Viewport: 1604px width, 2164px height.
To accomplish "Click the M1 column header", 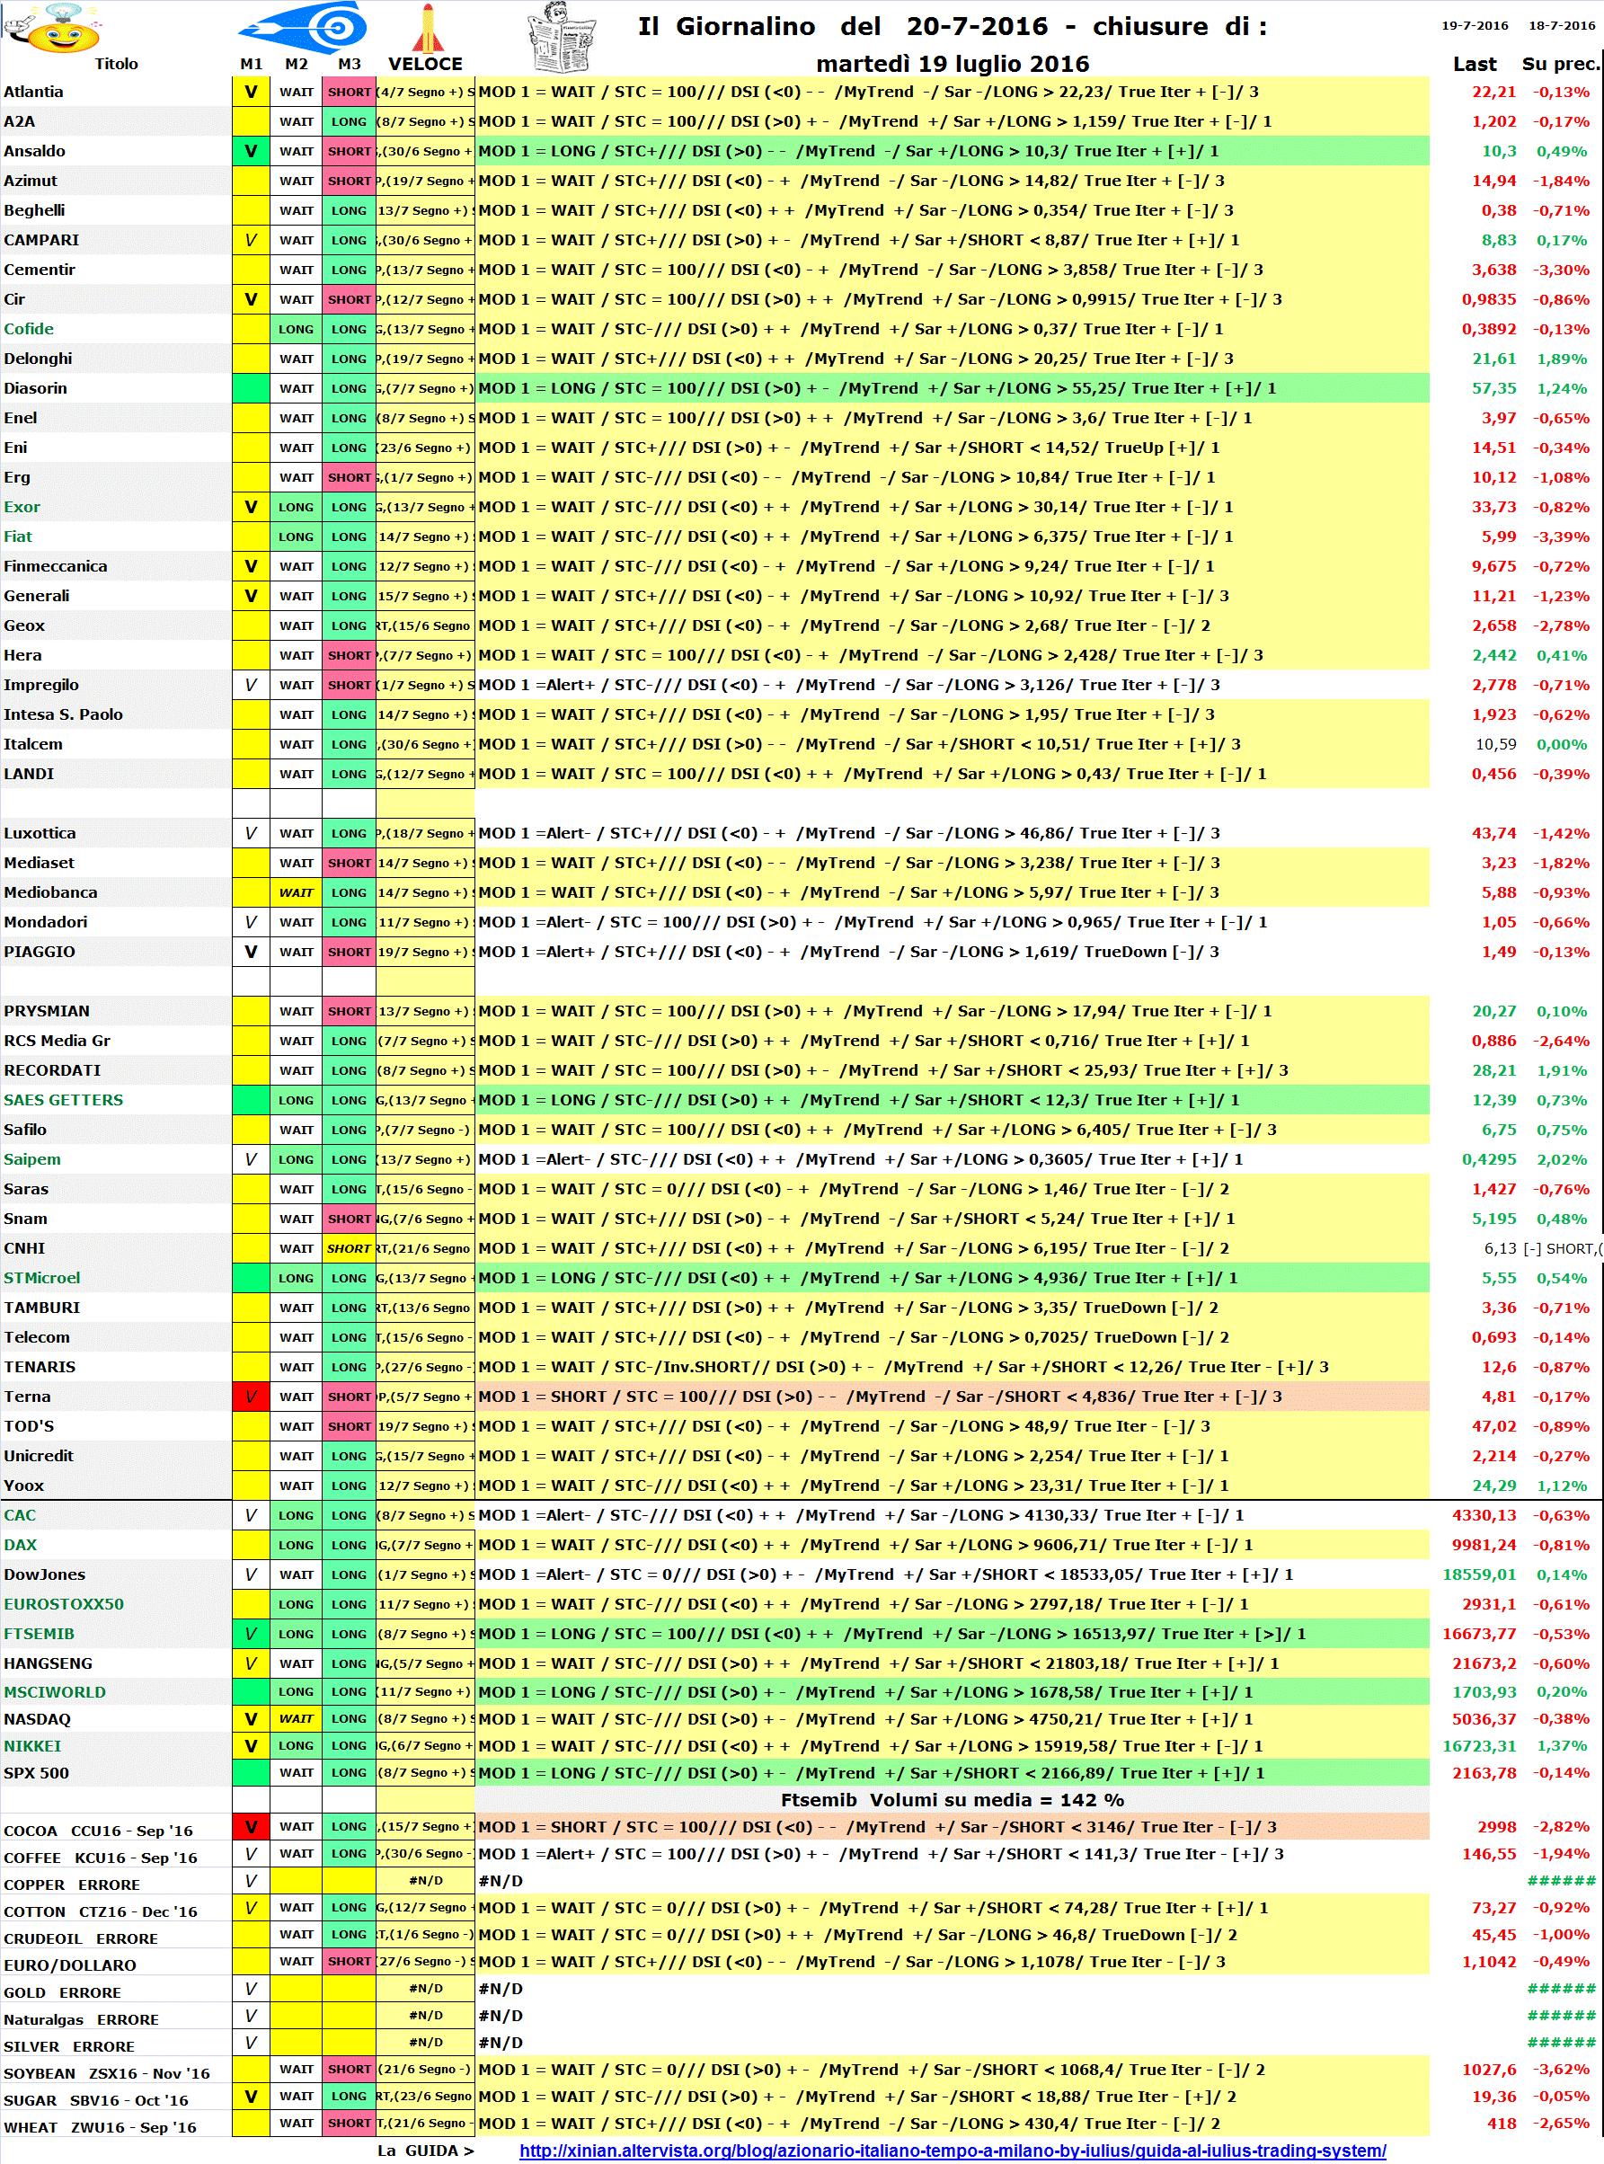I will pos(252,64).
